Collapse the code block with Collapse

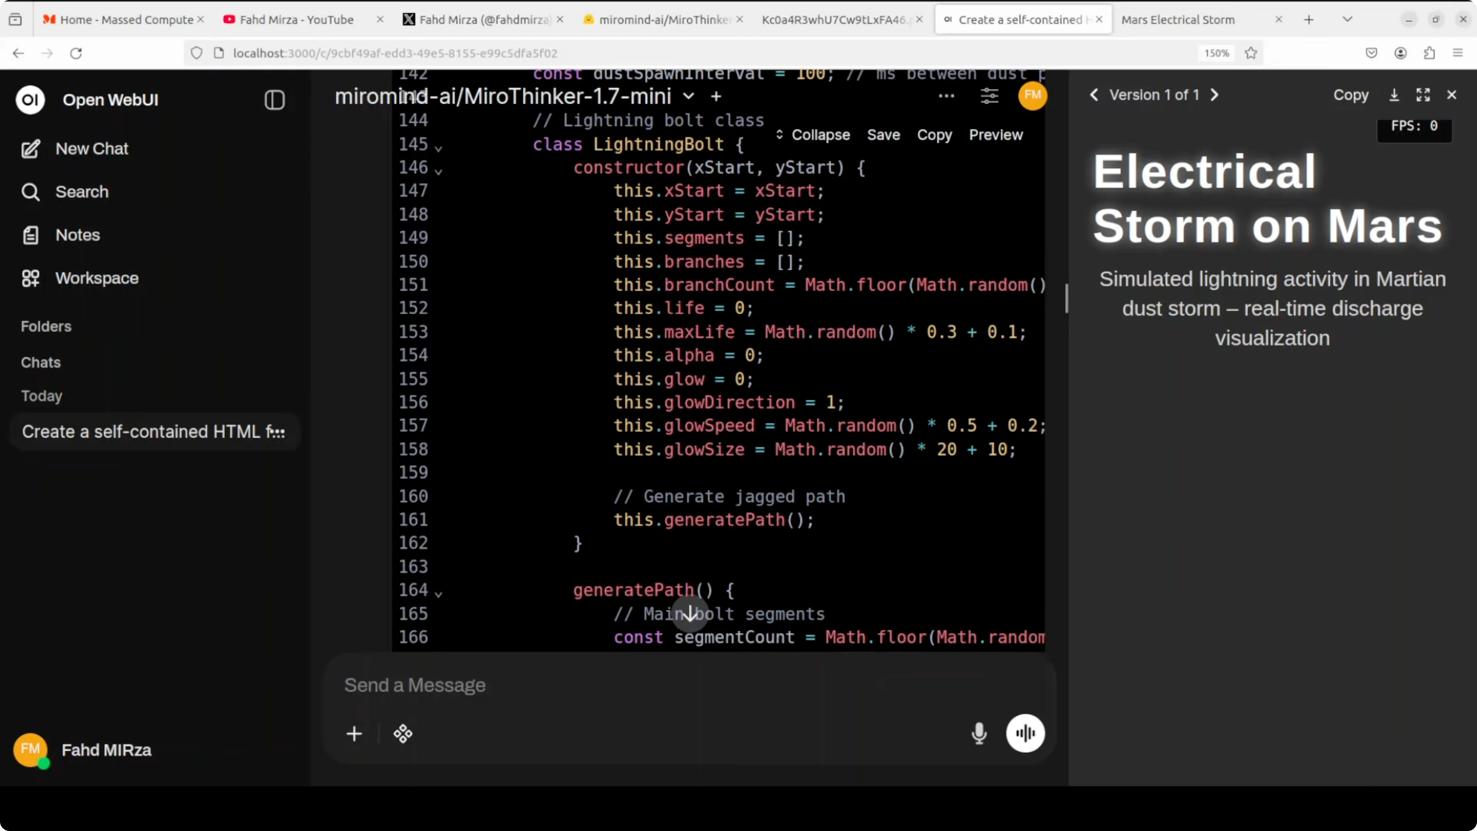click(x=820, y=135)
